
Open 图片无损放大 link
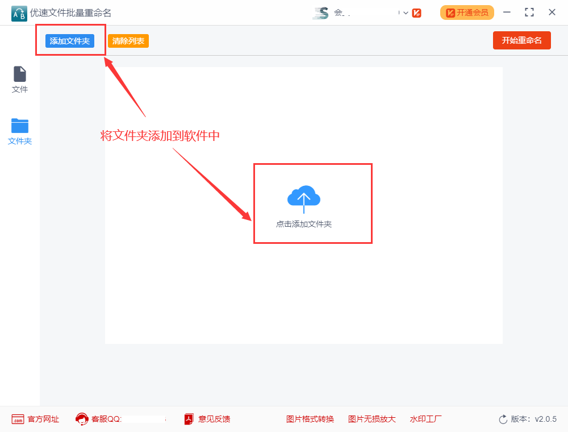pyautogui.click(x=371, y=419)
